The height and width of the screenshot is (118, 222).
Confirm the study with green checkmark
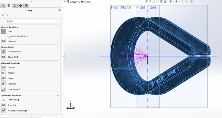pyautogui.click(x=3, y=15)
